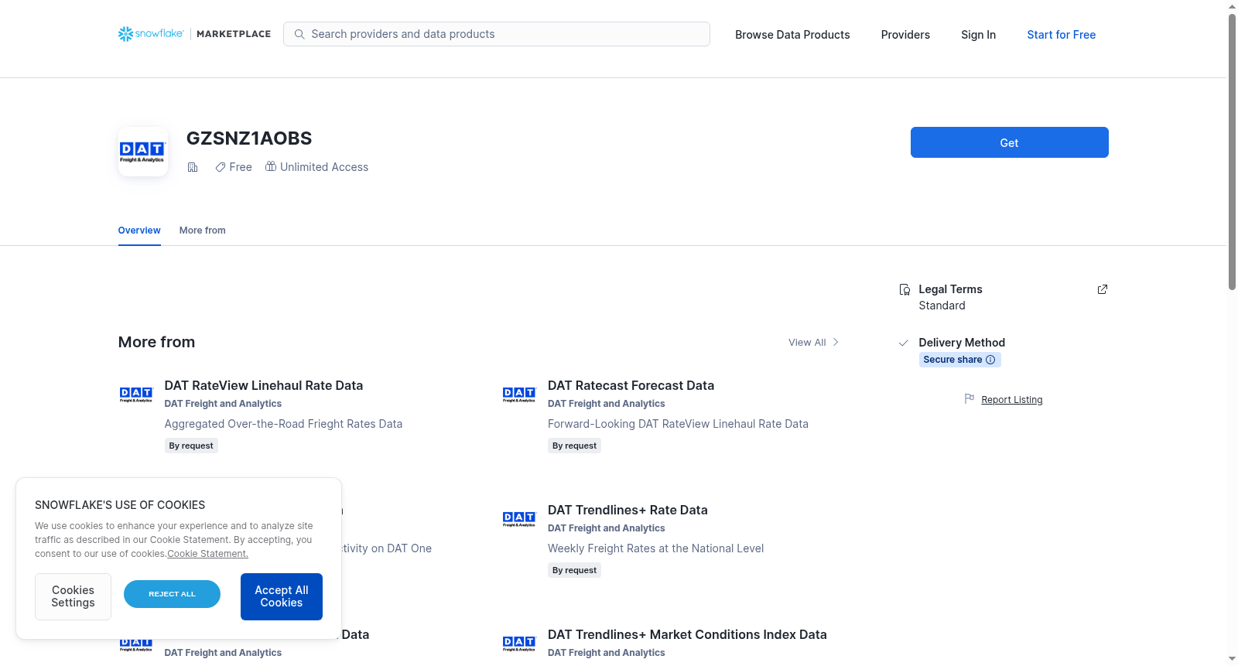Screen dimensions: 1238x666
Task: Open Browse Data Products in the top navigation
Action: pyautogui.click(x=792, y=35)
